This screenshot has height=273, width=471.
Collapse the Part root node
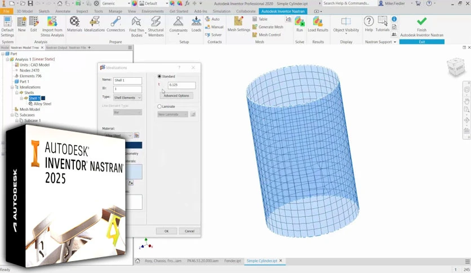(x=3, y=54)
